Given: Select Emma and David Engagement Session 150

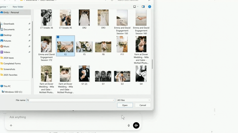Looking at the screenshot, I should (x=122, y=18).
